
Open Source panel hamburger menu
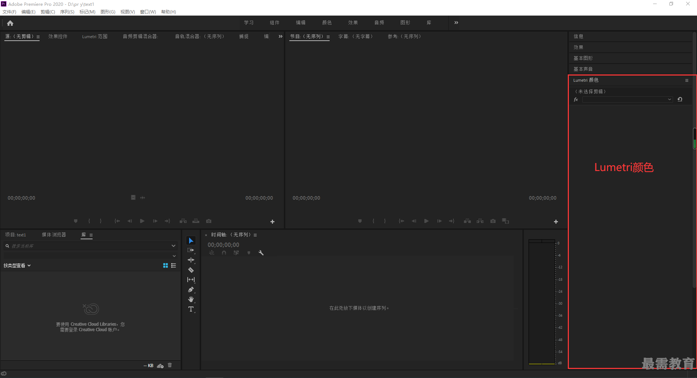38,37
